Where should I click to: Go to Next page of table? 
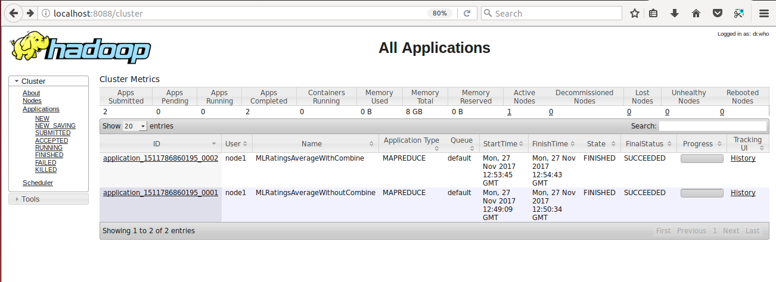pos(731,231)
